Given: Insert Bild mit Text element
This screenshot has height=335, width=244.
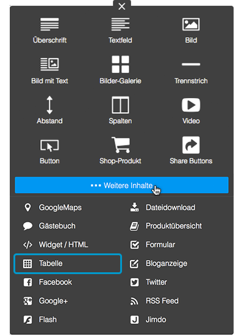Looking at the screenshot, I should click(x=49, y=71).
